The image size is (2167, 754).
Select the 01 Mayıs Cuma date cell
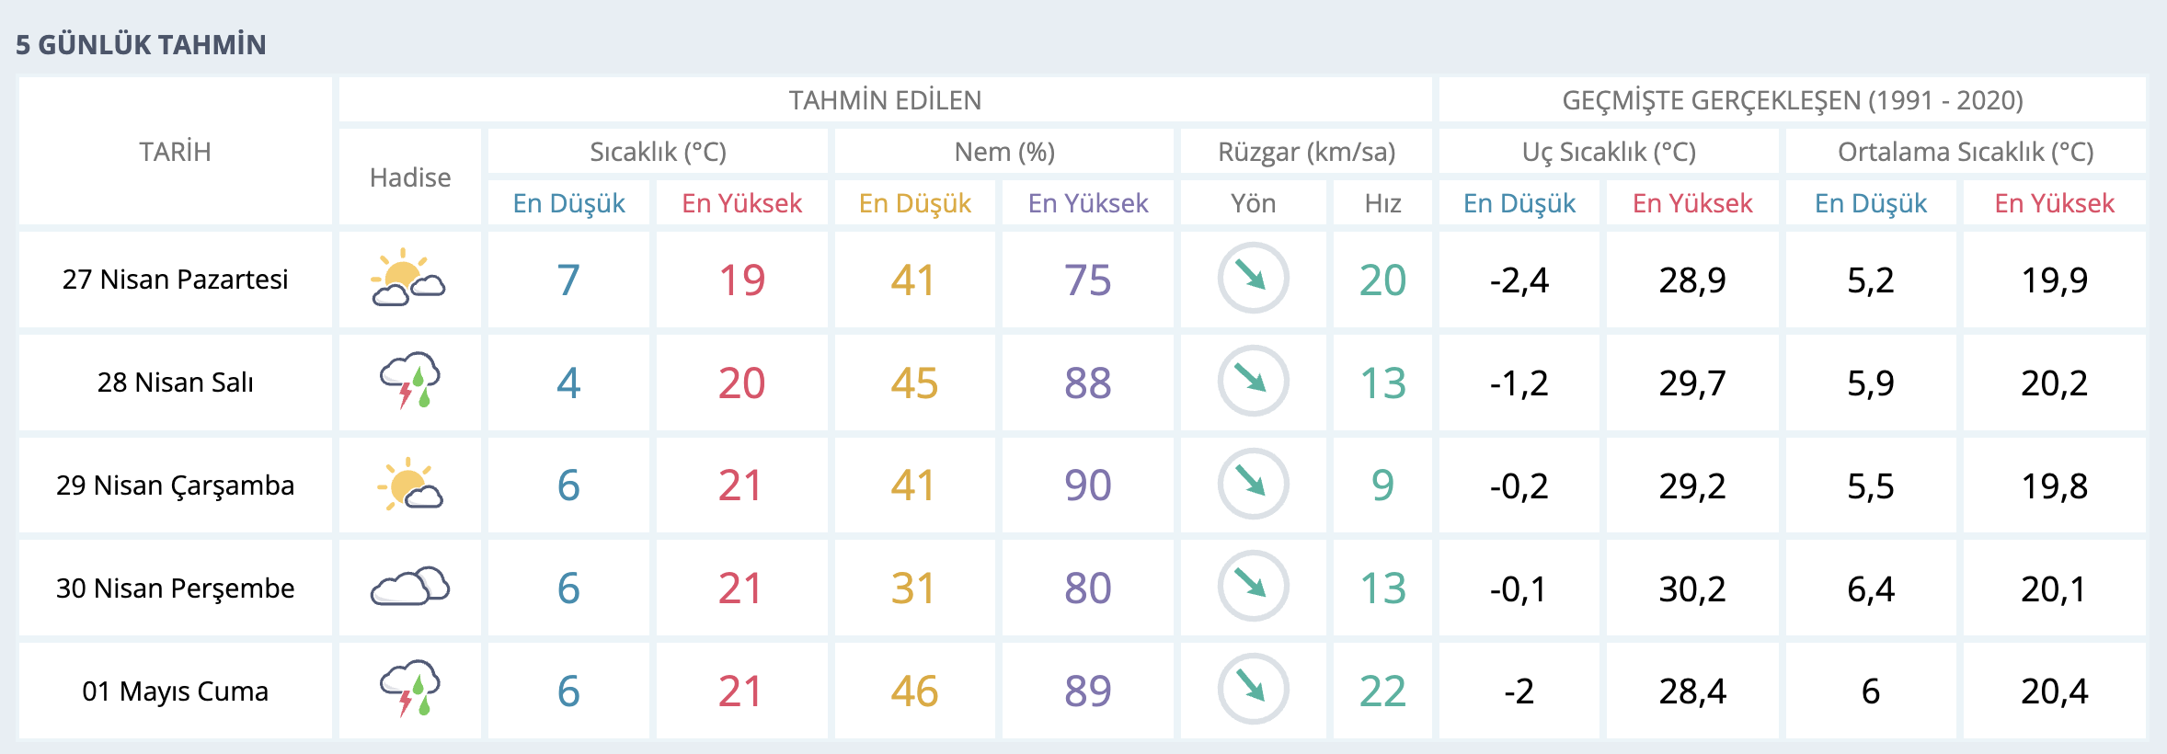pos(175,691)
